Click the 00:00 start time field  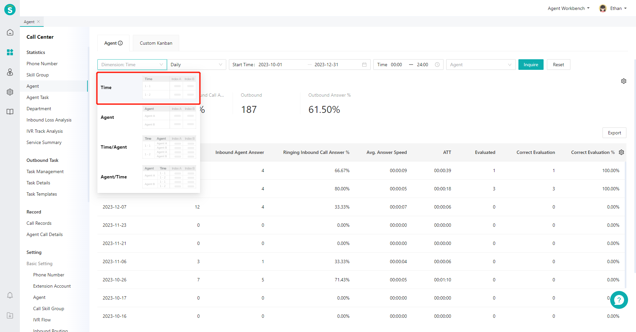pos(397,65)
